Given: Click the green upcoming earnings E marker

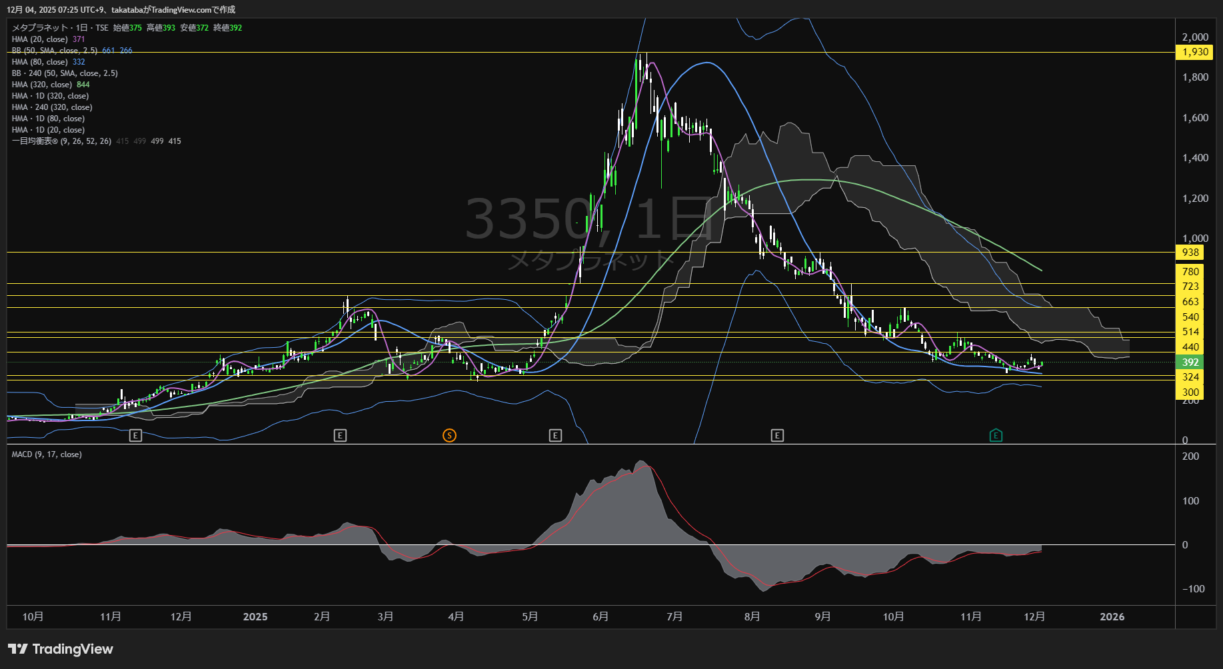Looking at the screenshot, I should 996,436.
